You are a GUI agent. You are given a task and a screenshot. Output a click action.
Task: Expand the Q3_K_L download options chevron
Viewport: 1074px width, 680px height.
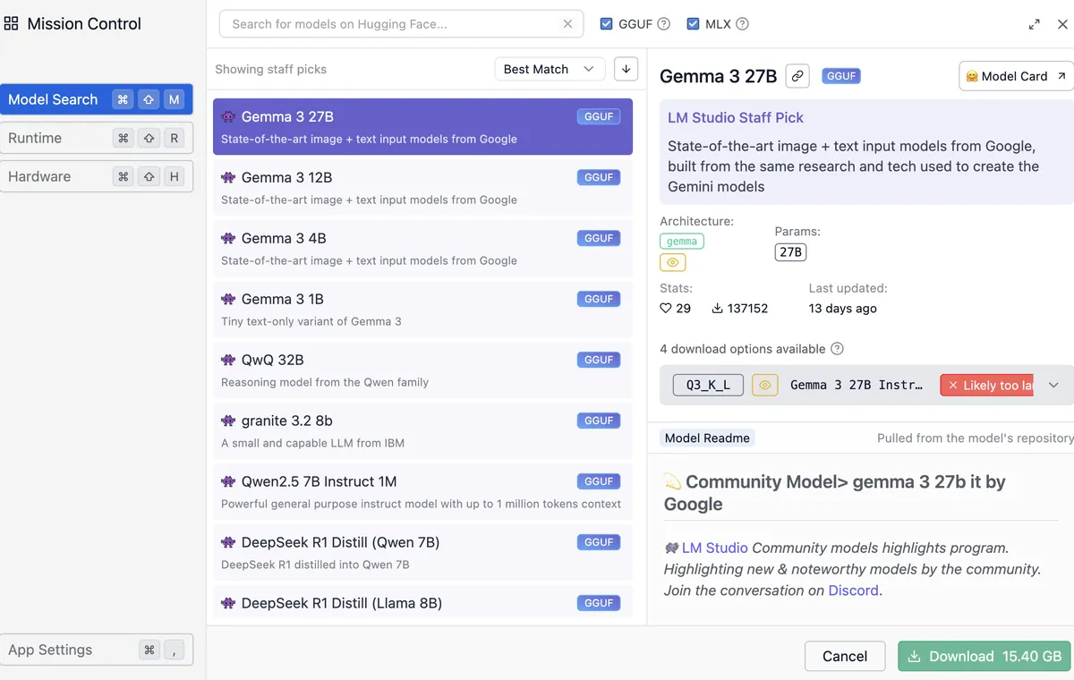tap(1053, 385)
